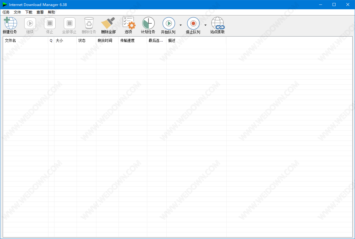Click the IDM logo in title bar
The image size is (355, 239).
pyautogui.click(x=5, y=4)
